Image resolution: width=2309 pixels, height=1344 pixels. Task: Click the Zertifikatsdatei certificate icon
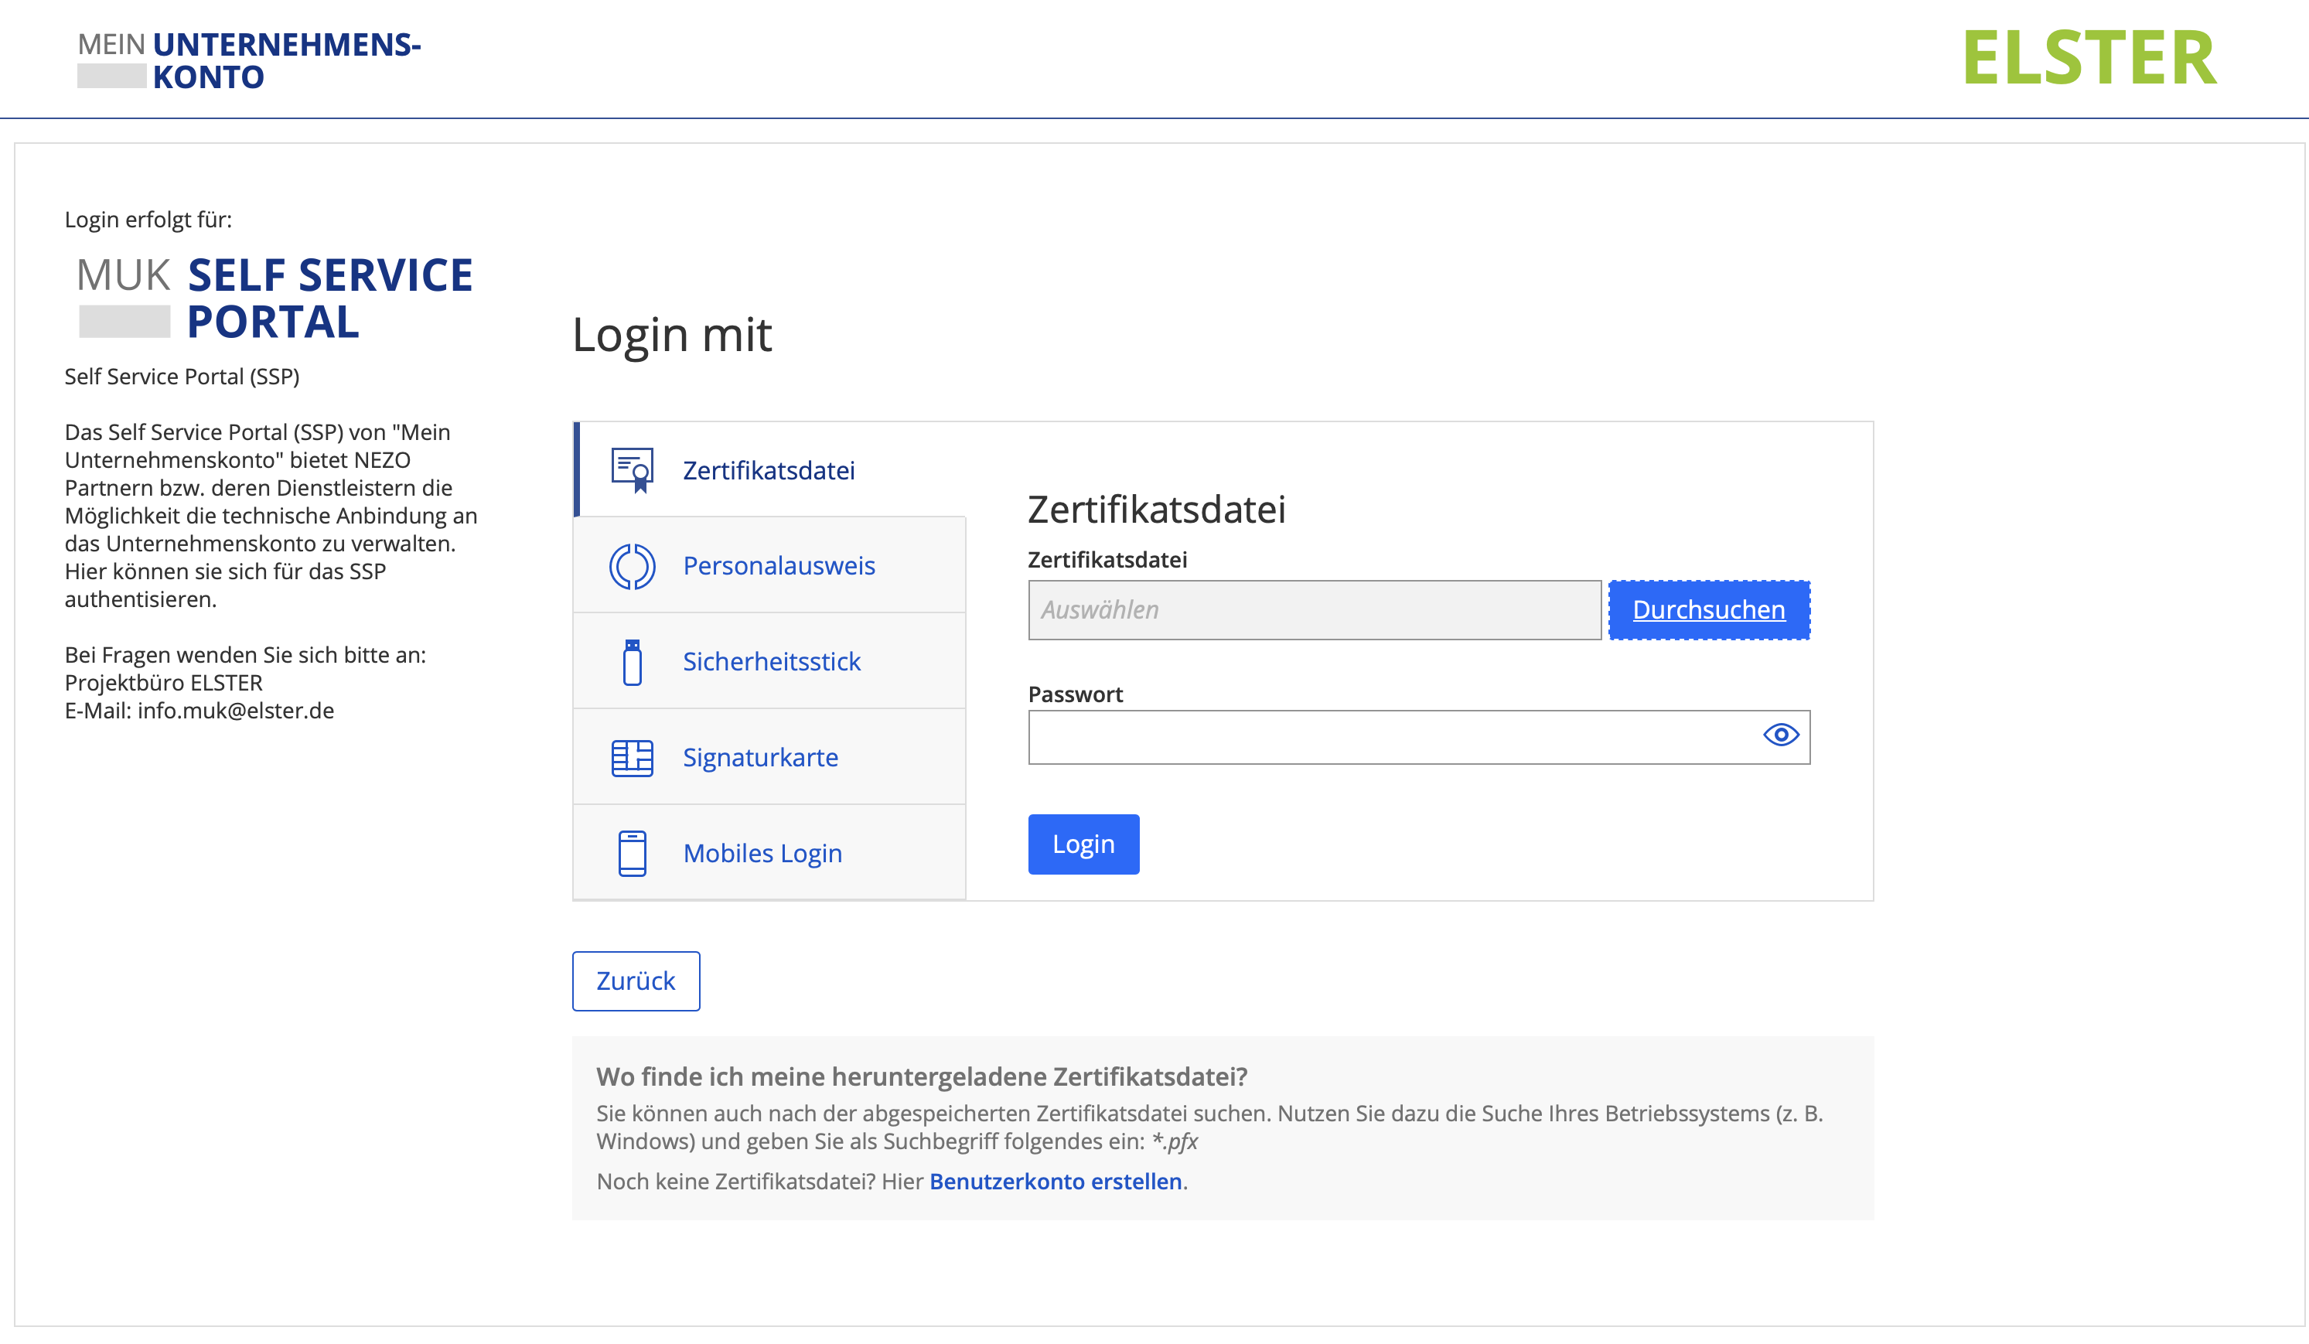pos(633,470)
